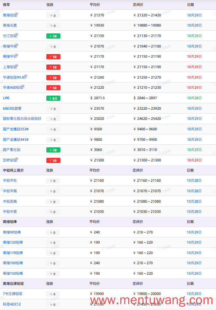Click the 10月29日 date for 南海铝锭

[194, 15]
